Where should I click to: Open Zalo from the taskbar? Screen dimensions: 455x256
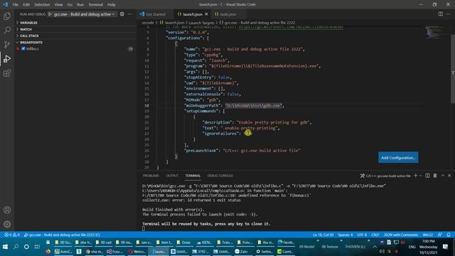click(x=241, y=251)
